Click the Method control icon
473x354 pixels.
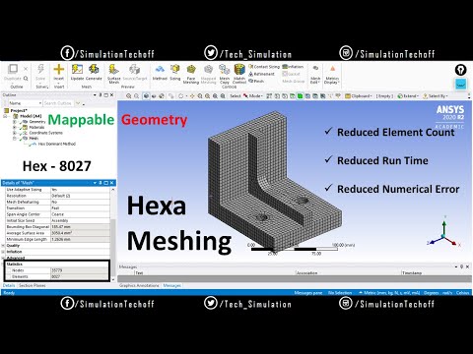pos(160,70)
